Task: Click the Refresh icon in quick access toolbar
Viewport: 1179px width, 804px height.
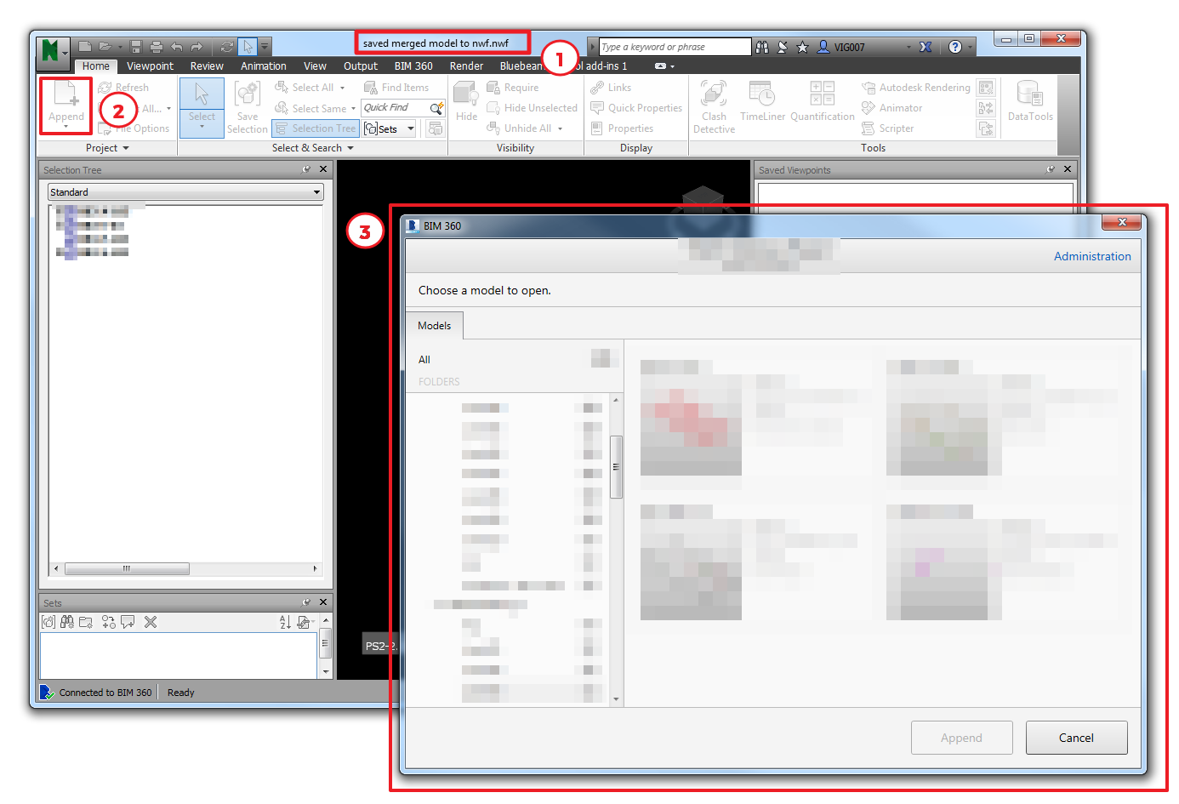Action: (x=226, y=47)
